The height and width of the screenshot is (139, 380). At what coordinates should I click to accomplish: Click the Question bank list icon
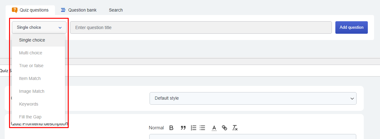click(x=63, y=10)
